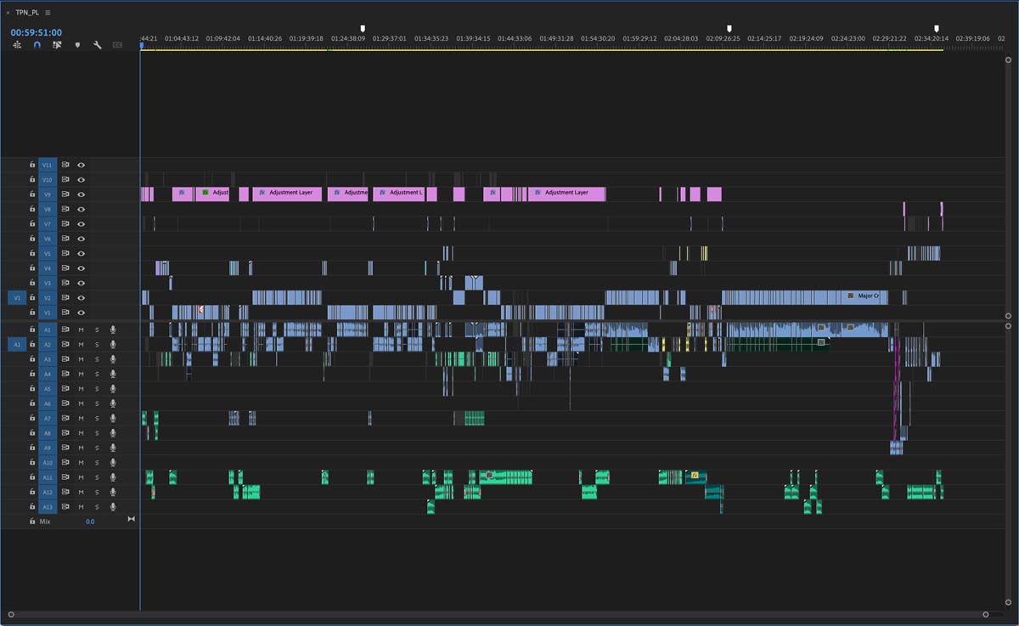Mute audio track A11
Screen dimensions: 1019x626
tap(82, 477)
